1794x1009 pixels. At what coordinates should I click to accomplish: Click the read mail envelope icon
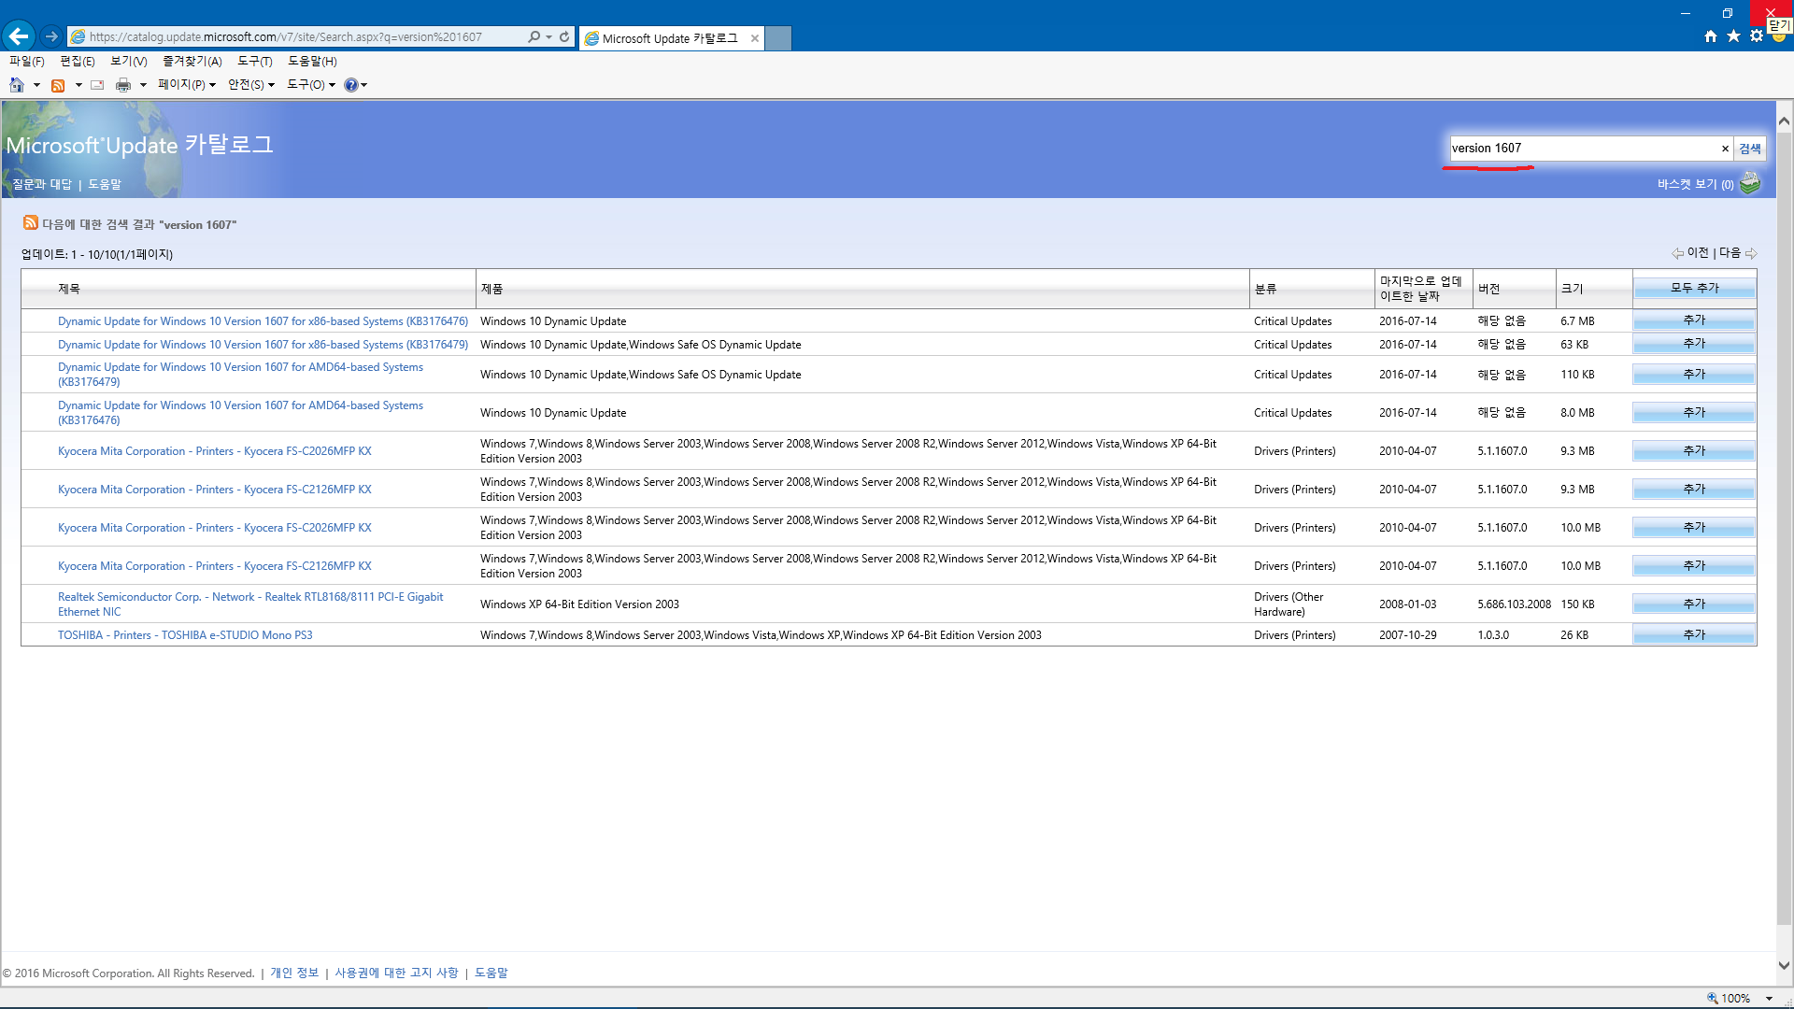[97, 85]
